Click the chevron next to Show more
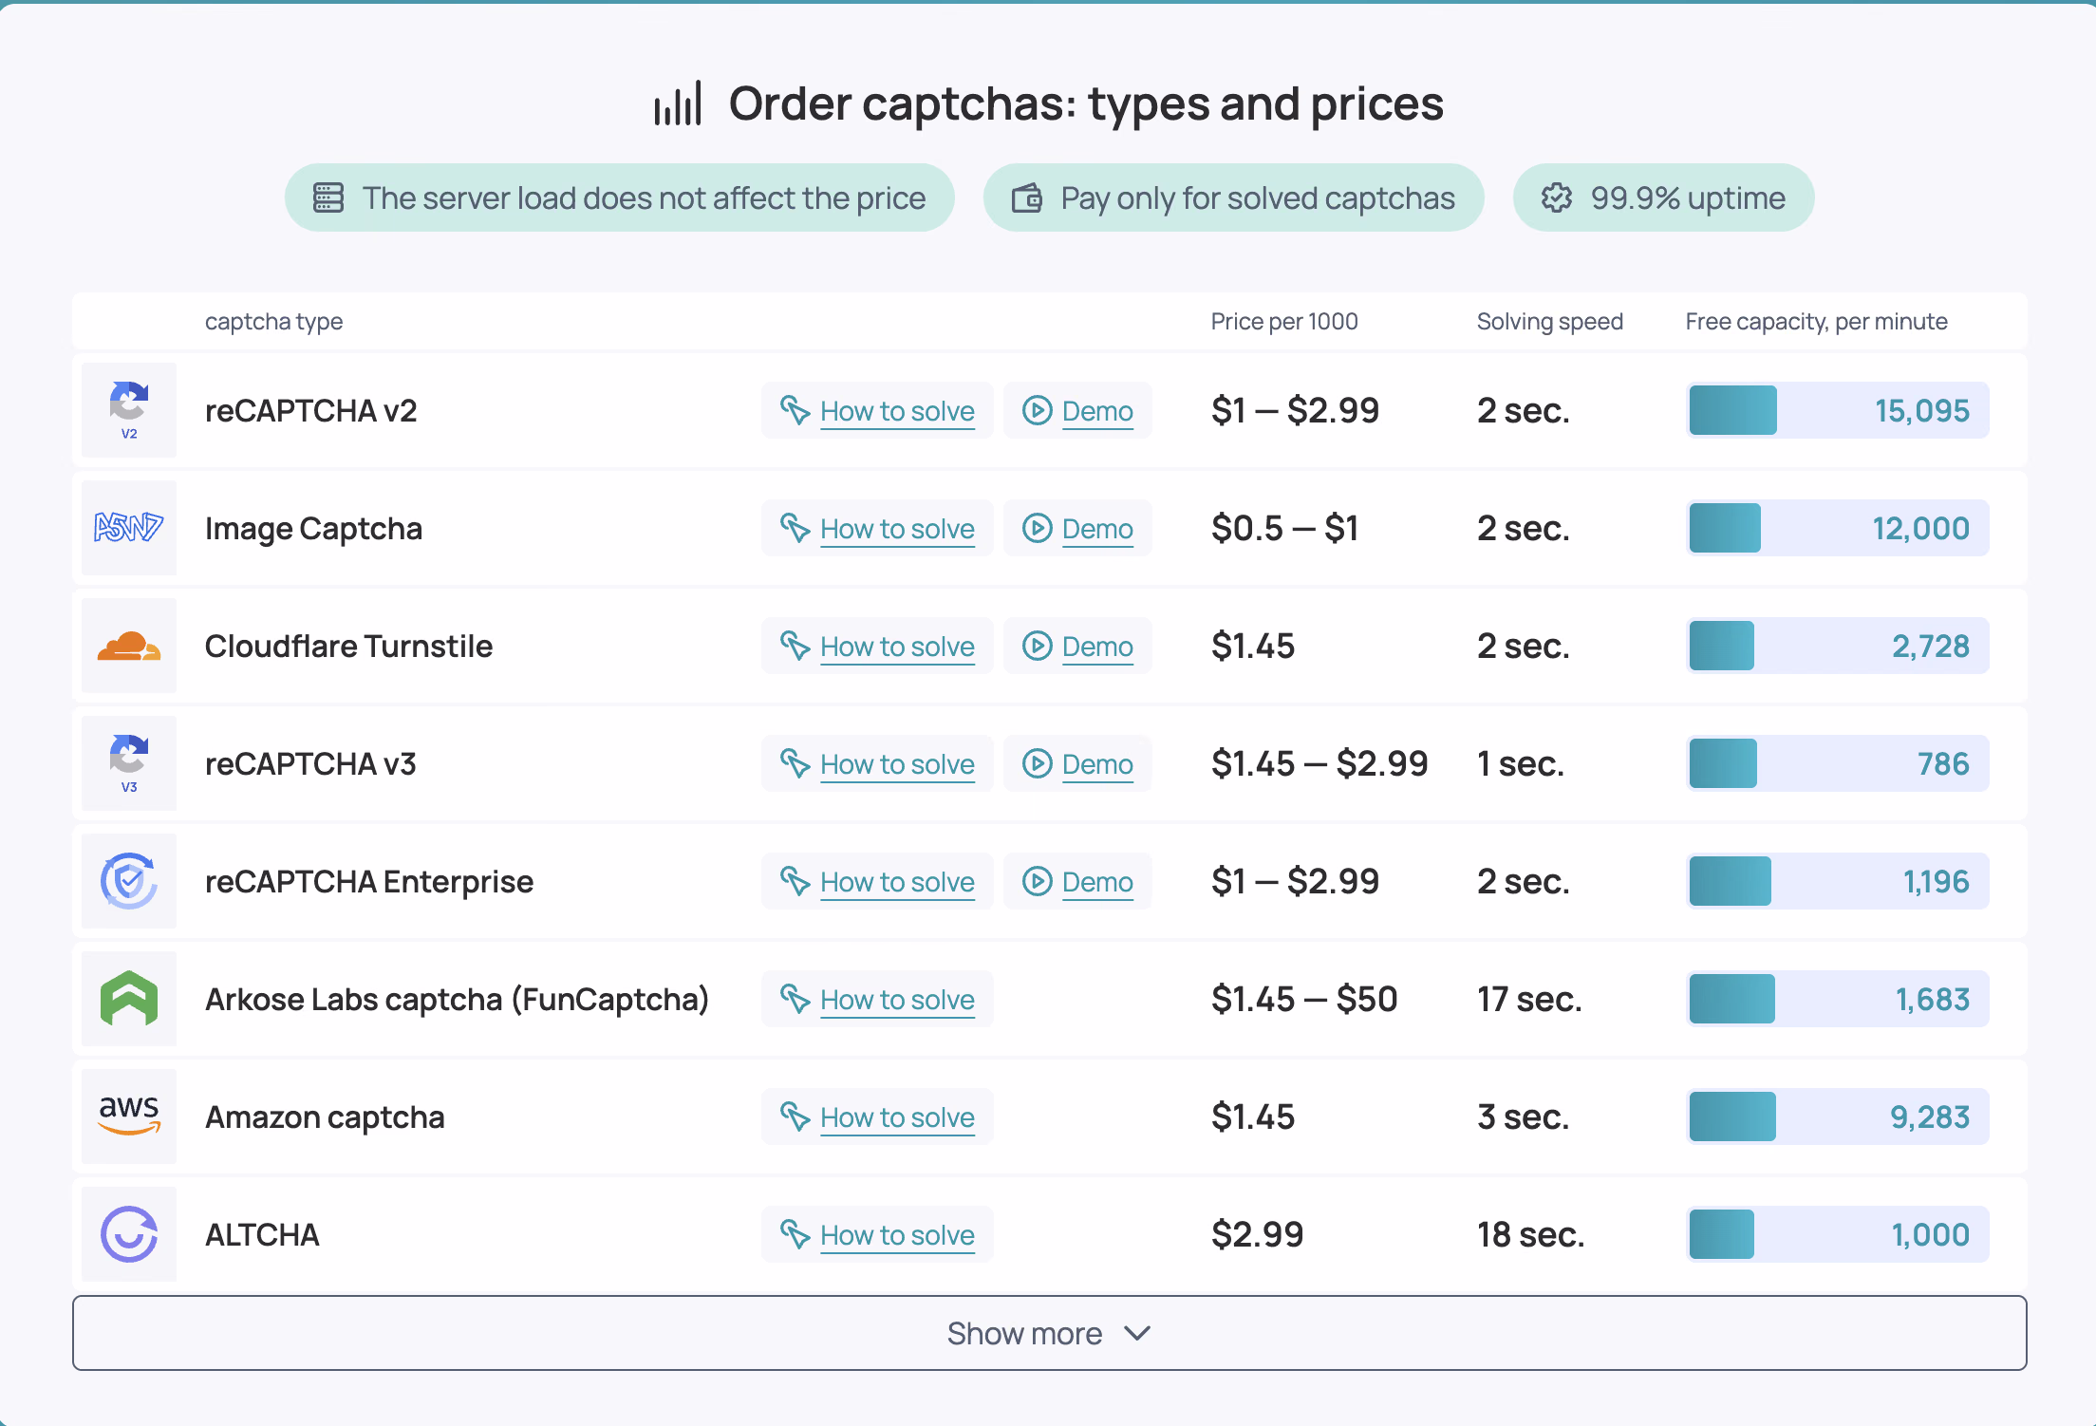Viewport: 2096px width, 1426px height. (1137, 1334)
